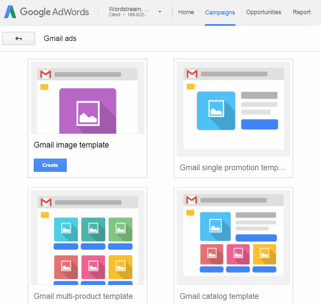Click Create under Gmail image template
The height and width of the screenshot is (305, 321).
click(x=50, y=165)
